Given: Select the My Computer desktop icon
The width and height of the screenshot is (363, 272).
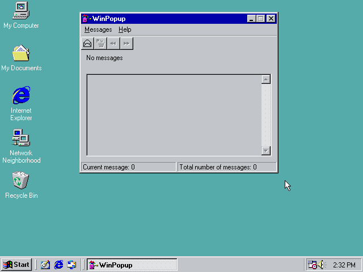Looking at the screenshot, I should click(21, 15).
